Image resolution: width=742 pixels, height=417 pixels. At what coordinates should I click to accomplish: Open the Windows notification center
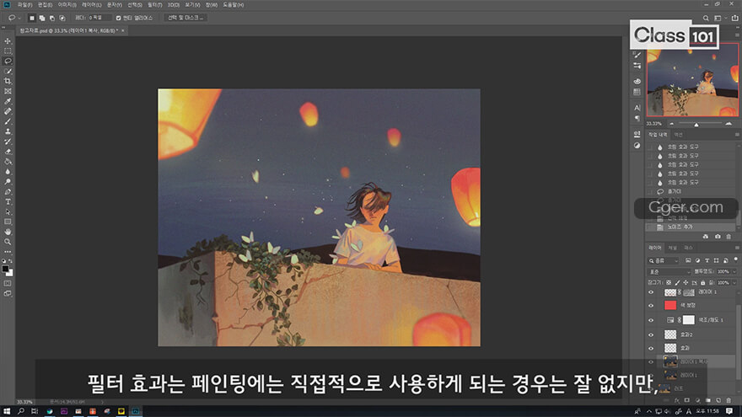pos(729,411)
